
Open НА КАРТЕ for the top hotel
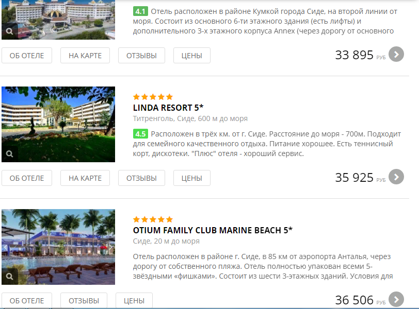(x=85, y=56)
